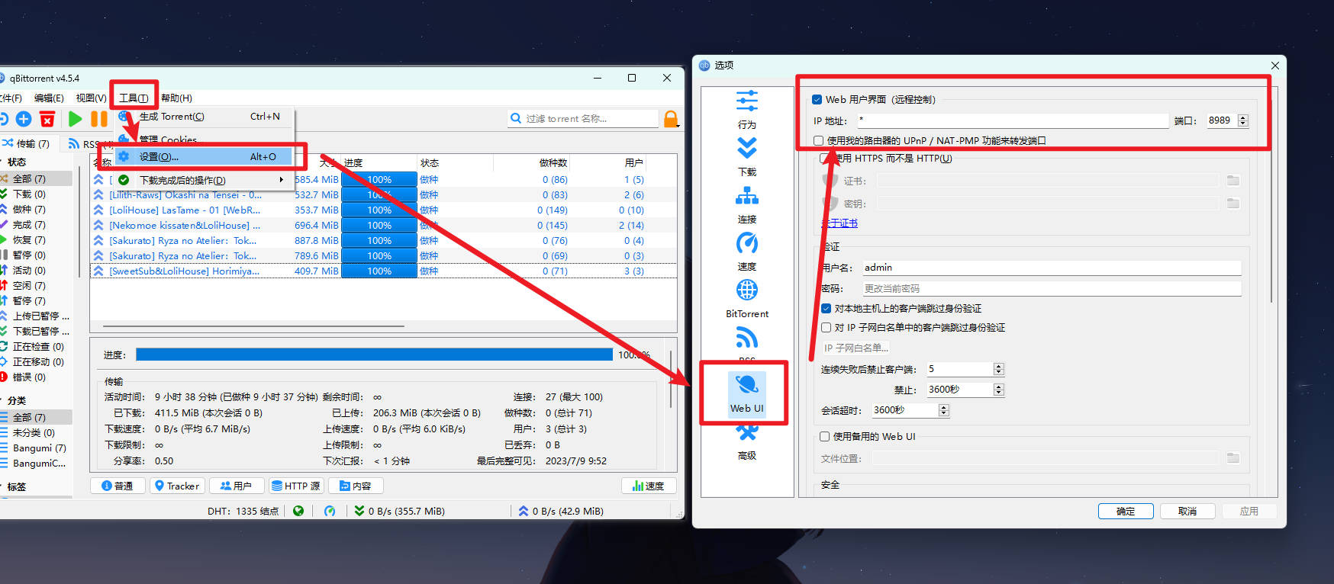This screenshot has width=1334, height=584.
Task: Open 行为 behavior section in options sidebar
Action: click(747, 110)
